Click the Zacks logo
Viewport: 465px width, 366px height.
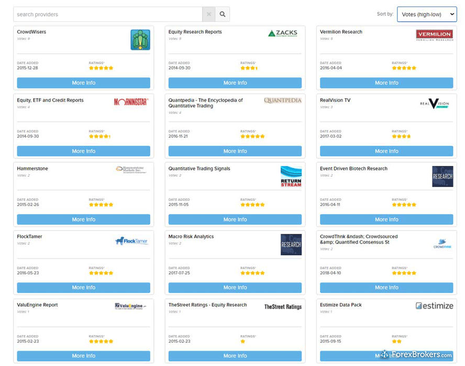[x=285, y=33]
